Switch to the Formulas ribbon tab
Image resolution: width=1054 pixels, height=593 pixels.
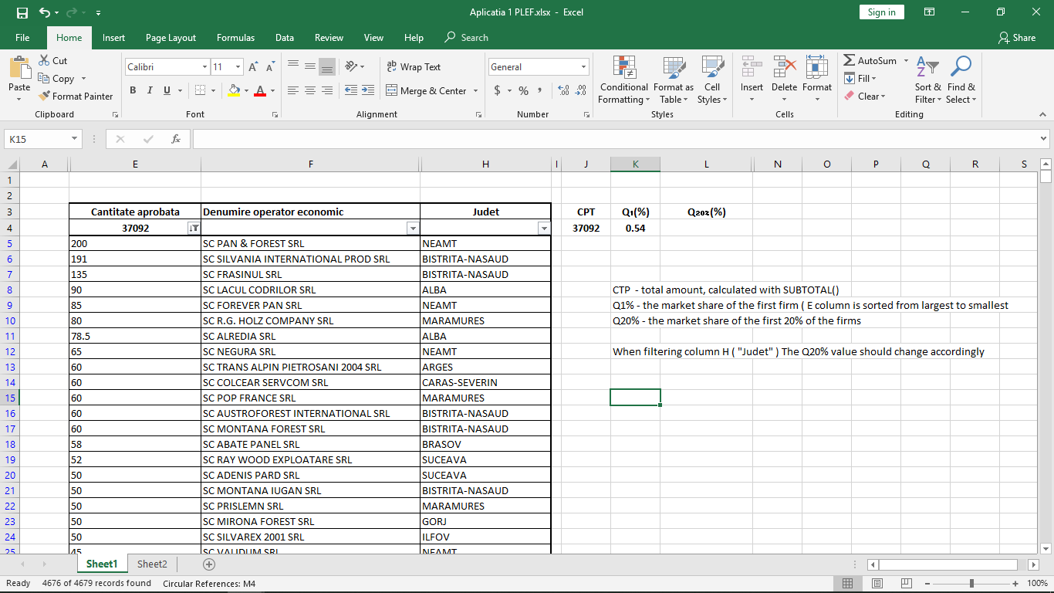(235, 36)
